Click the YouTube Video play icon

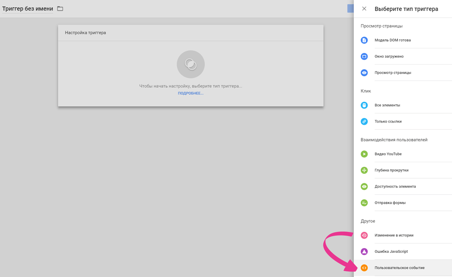click(364, 154)
